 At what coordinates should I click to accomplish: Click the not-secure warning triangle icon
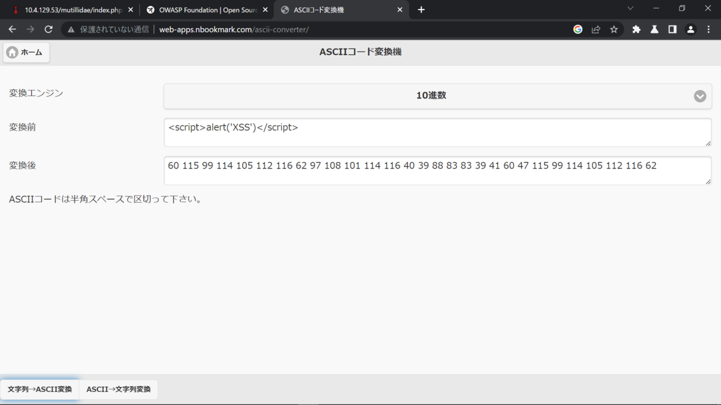pos(71,29)
